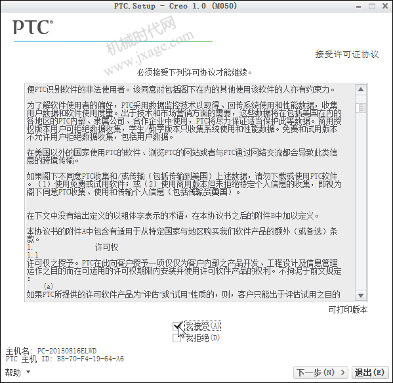Close the PTC Setup window
The height and width of the screenshot is (383, 393).
385,6
